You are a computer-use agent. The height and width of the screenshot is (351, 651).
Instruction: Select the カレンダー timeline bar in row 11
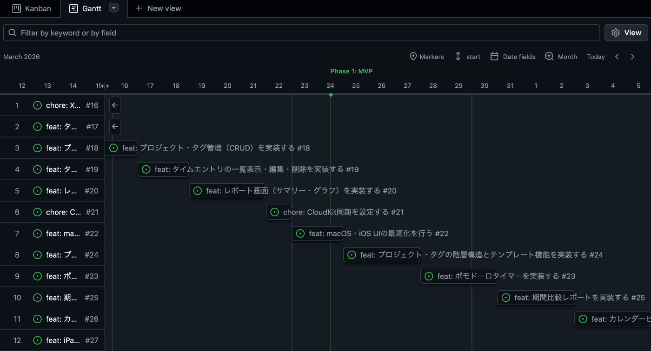[x=613, y=319]
